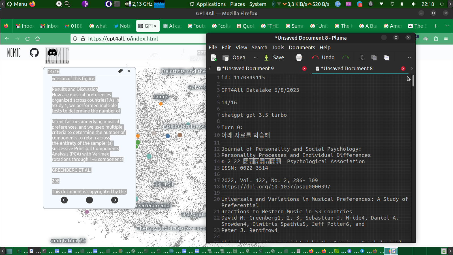Click the orange dot below songs label

click(x=161, y=104)
